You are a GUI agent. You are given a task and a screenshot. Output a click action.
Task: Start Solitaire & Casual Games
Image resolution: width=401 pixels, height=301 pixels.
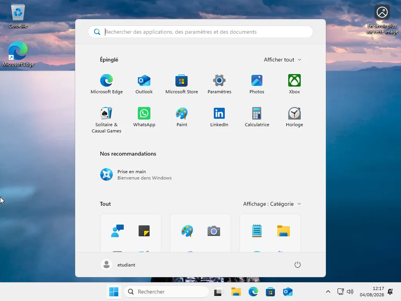point(107,120)
